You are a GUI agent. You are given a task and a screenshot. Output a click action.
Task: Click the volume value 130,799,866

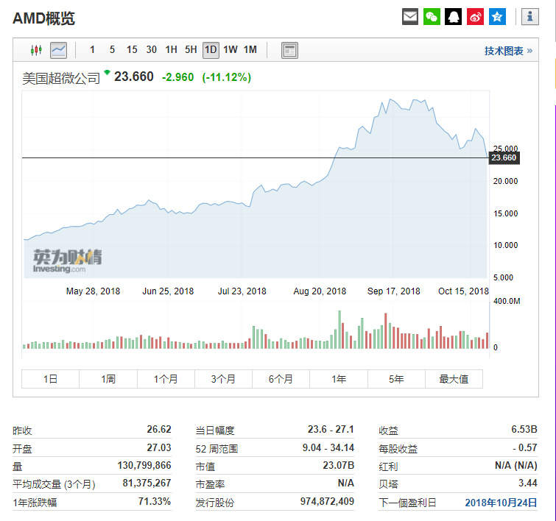click(144, 465)
